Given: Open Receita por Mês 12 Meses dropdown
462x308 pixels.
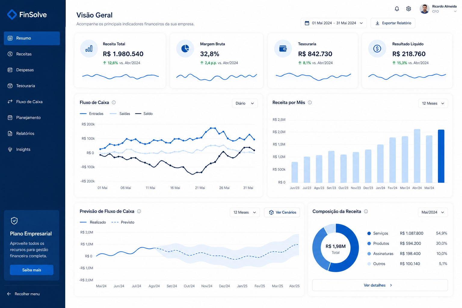Looking at the screenshot, I should (x=433, y=103).
